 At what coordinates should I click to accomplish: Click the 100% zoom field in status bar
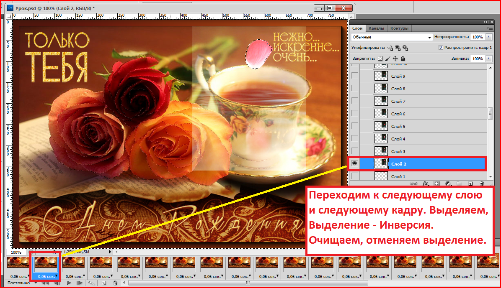16,252
